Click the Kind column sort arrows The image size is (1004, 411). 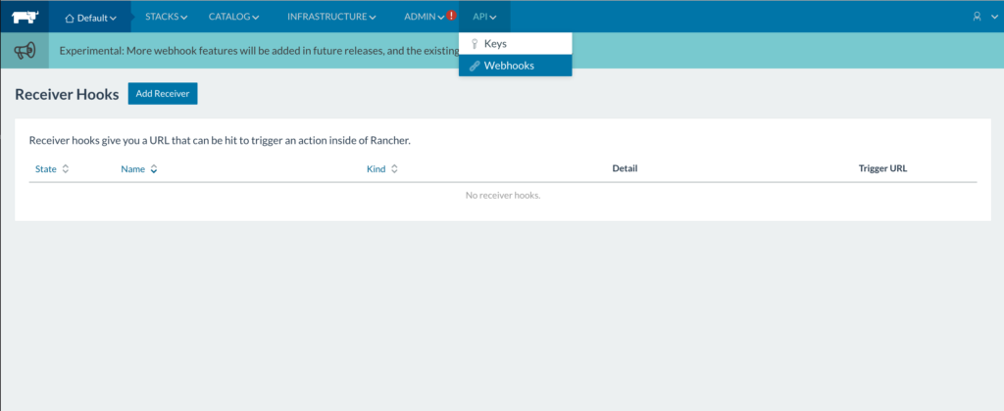[x=394, y=169]
